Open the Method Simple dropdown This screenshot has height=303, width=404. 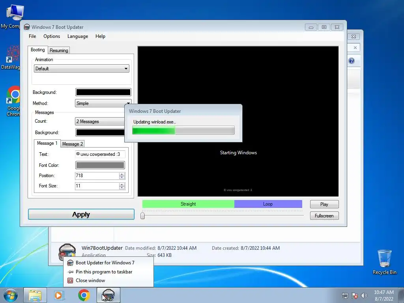click(x=103, y=103)
